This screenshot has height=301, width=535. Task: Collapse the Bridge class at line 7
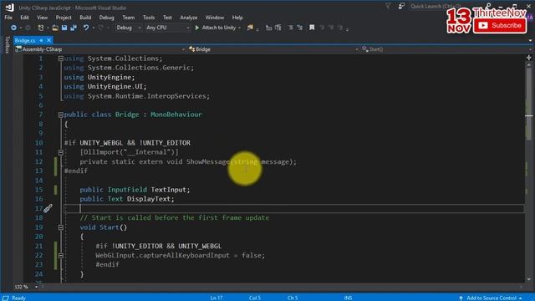(x=61, y=115)
